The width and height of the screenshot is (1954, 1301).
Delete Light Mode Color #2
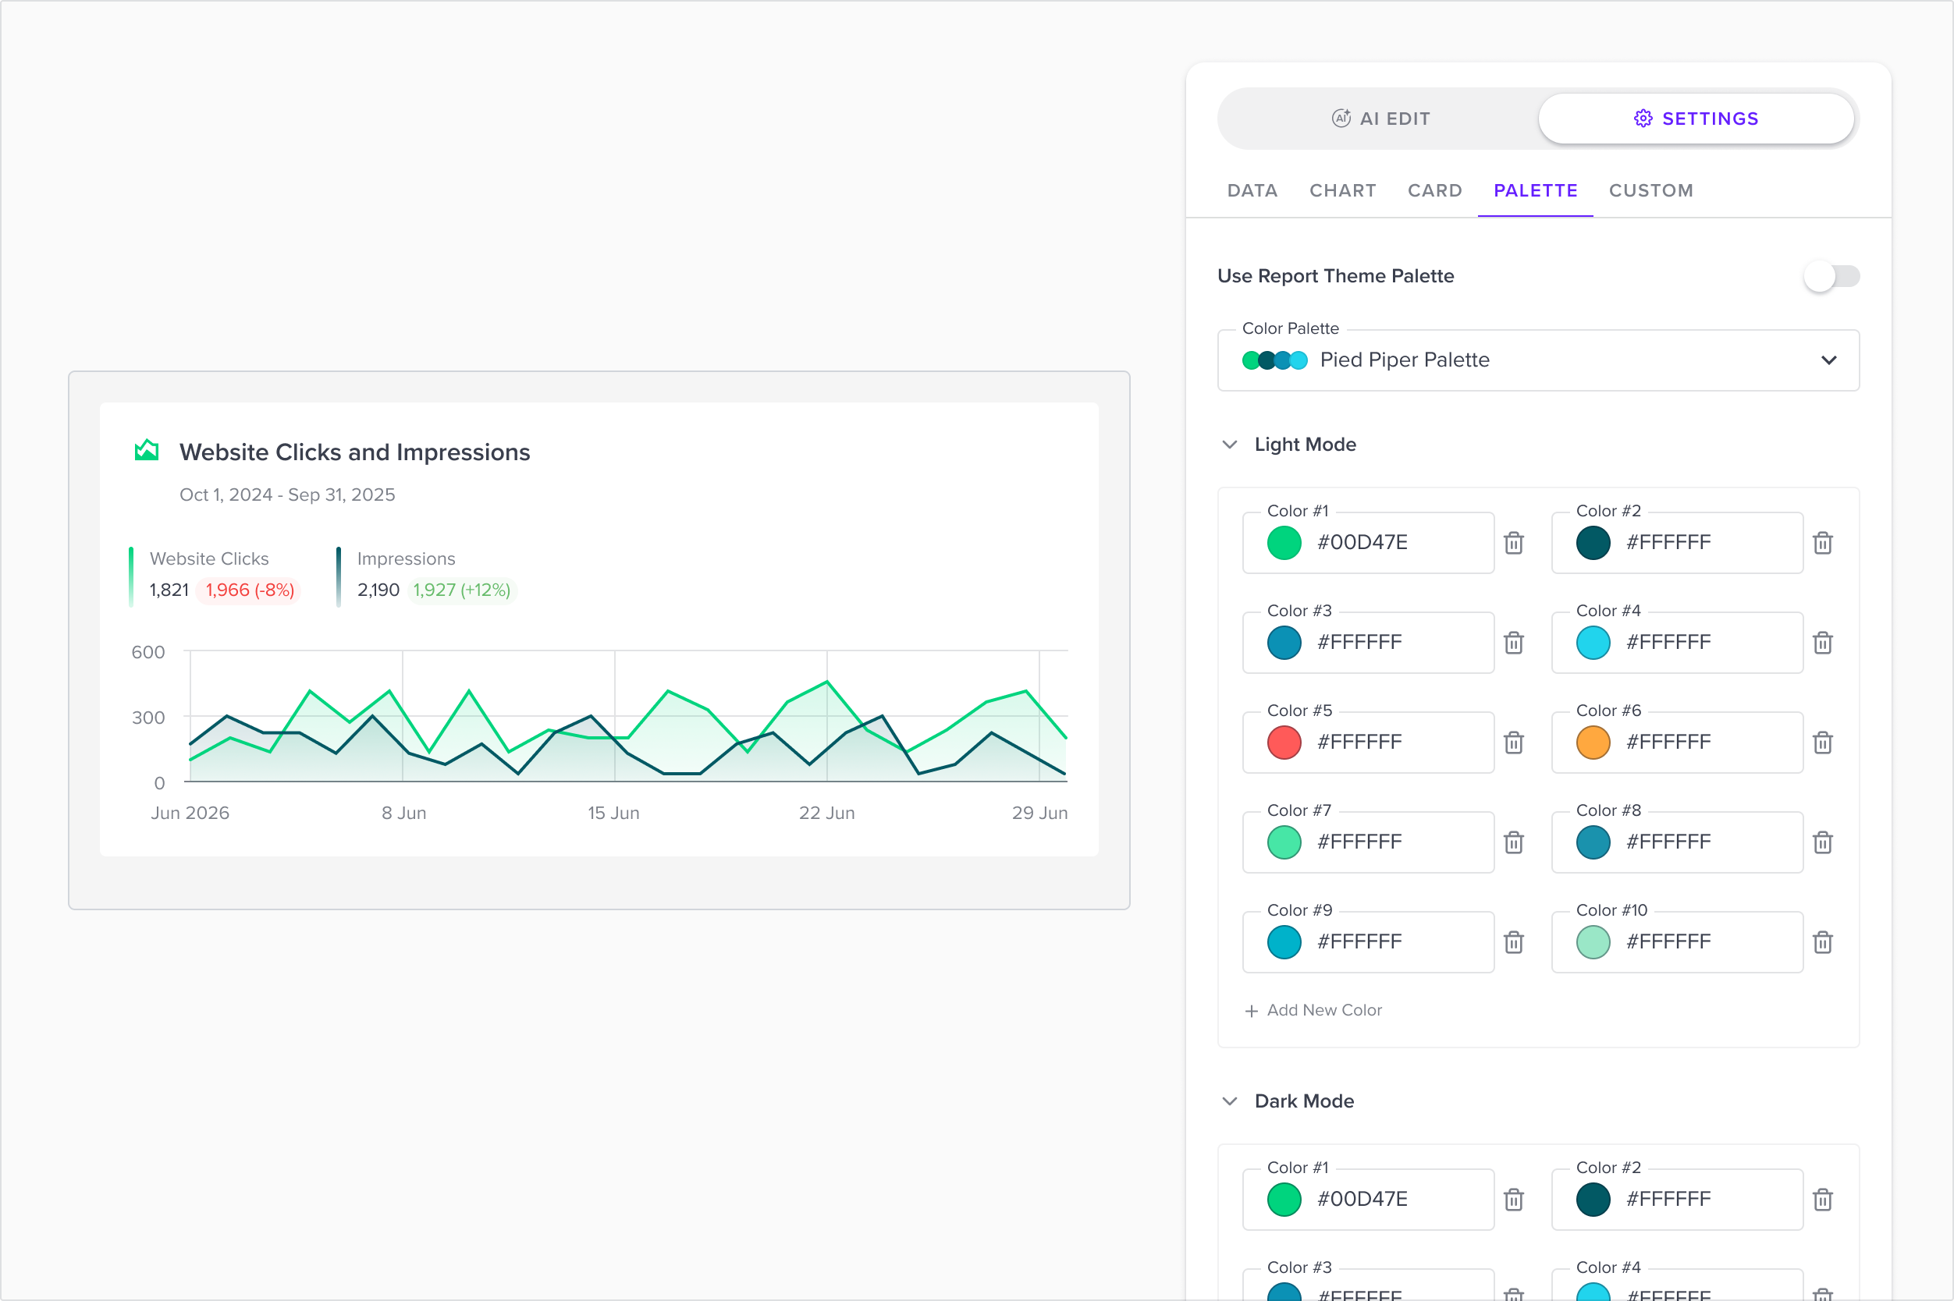pyautogui.click(x=1823, y=543)
